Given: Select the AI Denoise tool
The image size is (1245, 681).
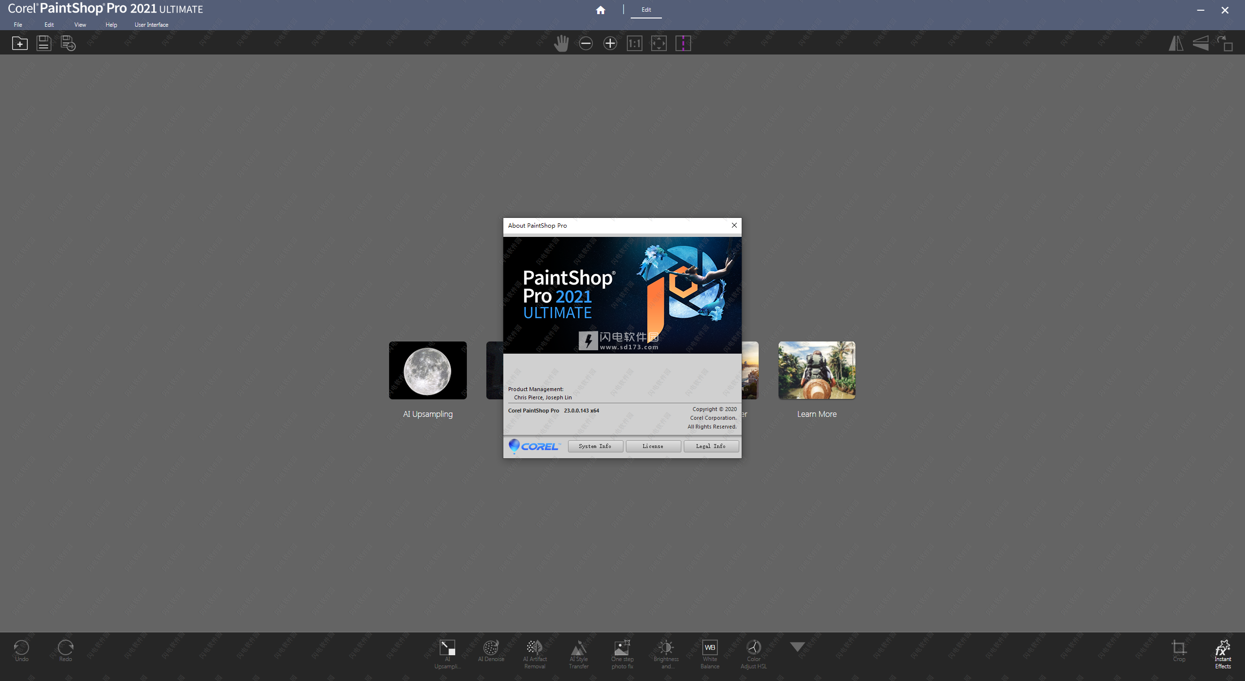Looking at the screenshot, I should (x=491, y=651).
